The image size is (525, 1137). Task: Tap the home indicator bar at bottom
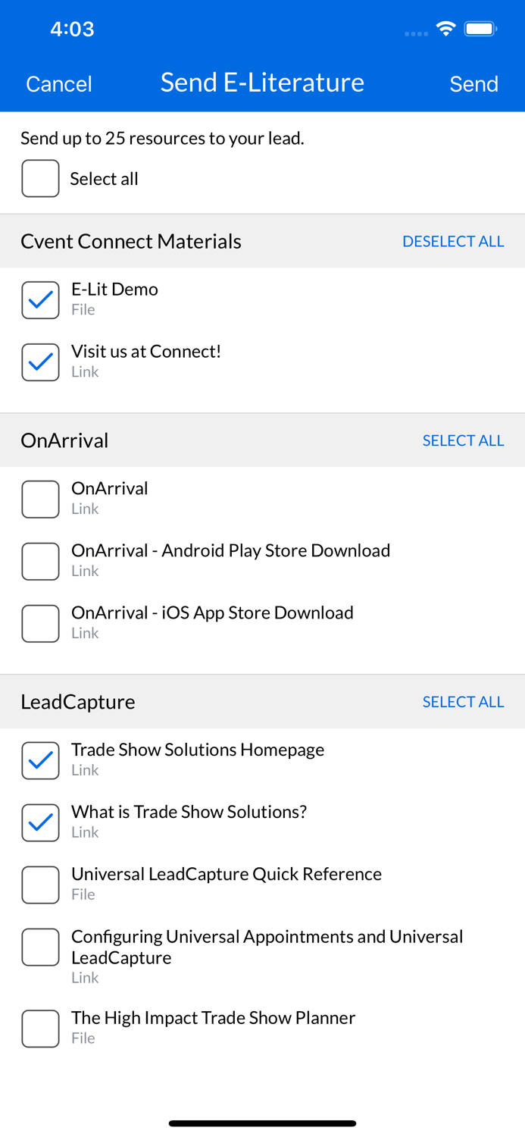pyautogui.click(x=262, y=1123)
